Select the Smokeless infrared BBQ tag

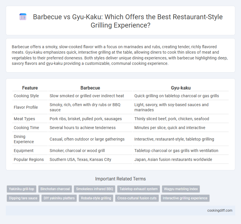(94, 189)
